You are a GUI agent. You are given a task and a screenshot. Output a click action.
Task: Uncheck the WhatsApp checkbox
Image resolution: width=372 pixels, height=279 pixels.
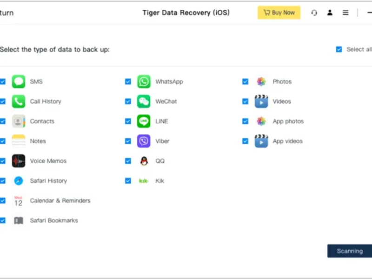[x=128, y=82]
